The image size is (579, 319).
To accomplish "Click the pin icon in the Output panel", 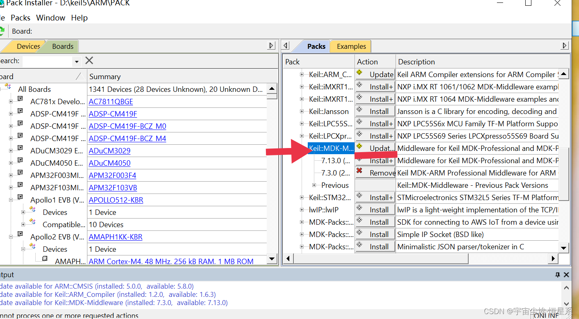I will 557,275.
